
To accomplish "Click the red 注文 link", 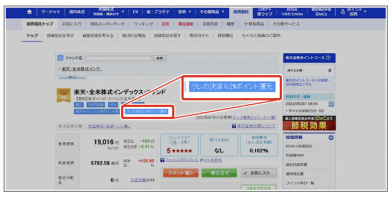I will click(165, 24).
